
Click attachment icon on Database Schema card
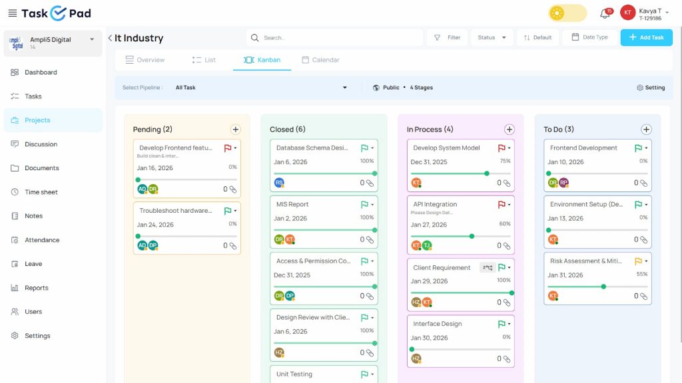tap(370, 183)
